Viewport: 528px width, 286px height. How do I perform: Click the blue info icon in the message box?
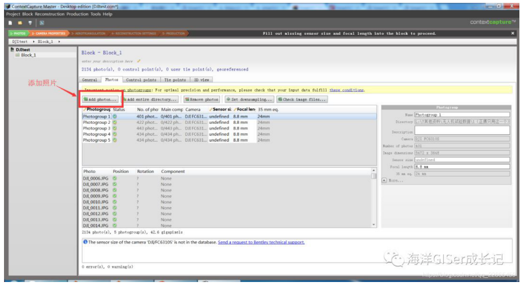pos(85,242)
